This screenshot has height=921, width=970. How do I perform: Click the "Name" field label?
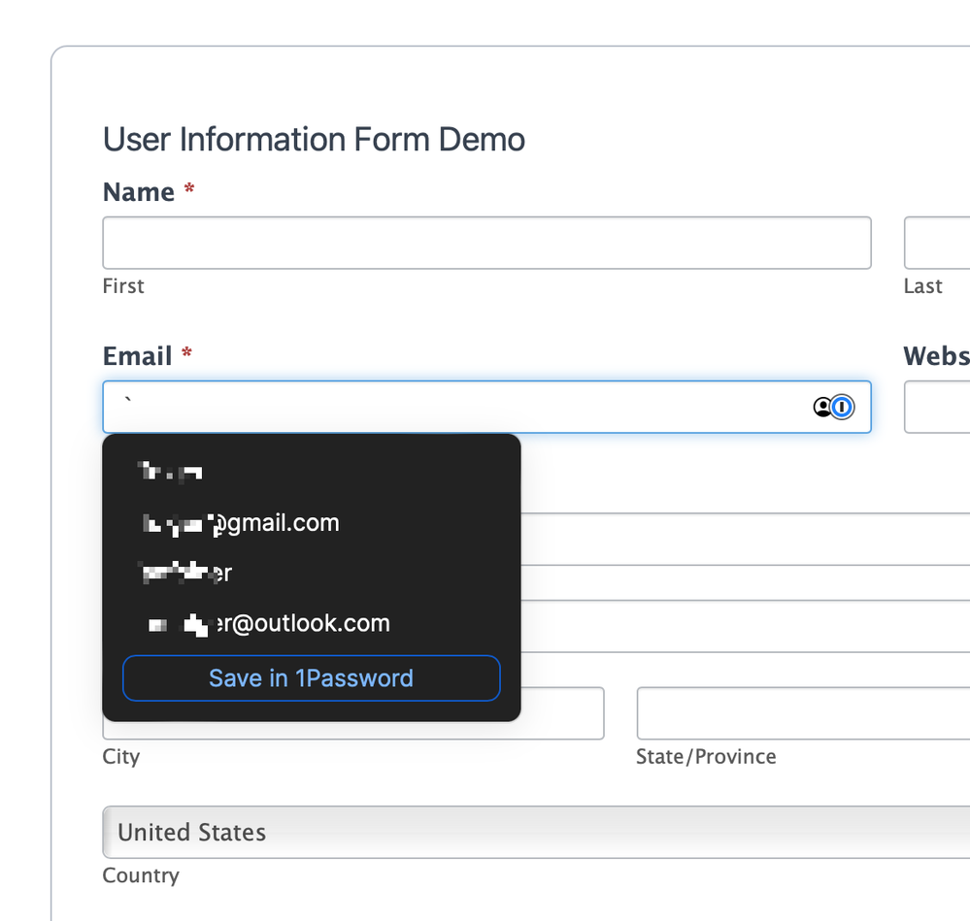tap(138, 192)
